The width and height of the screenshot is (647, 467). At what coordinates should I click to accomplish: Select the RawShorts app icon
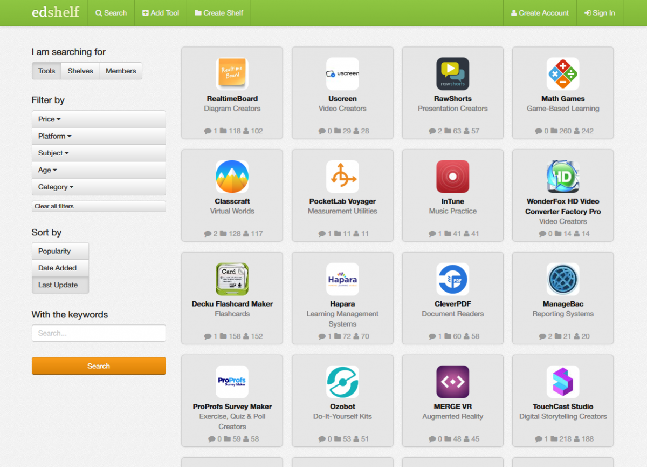tap(452, 74)
